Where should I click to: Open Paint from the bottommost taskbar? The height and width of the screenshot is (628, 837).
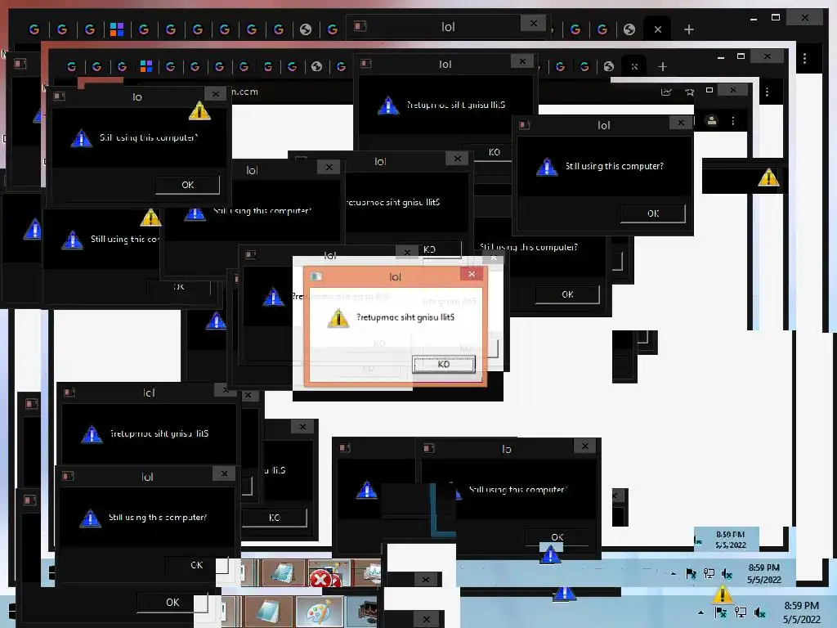pyautogui.click(x=320, y=612)
